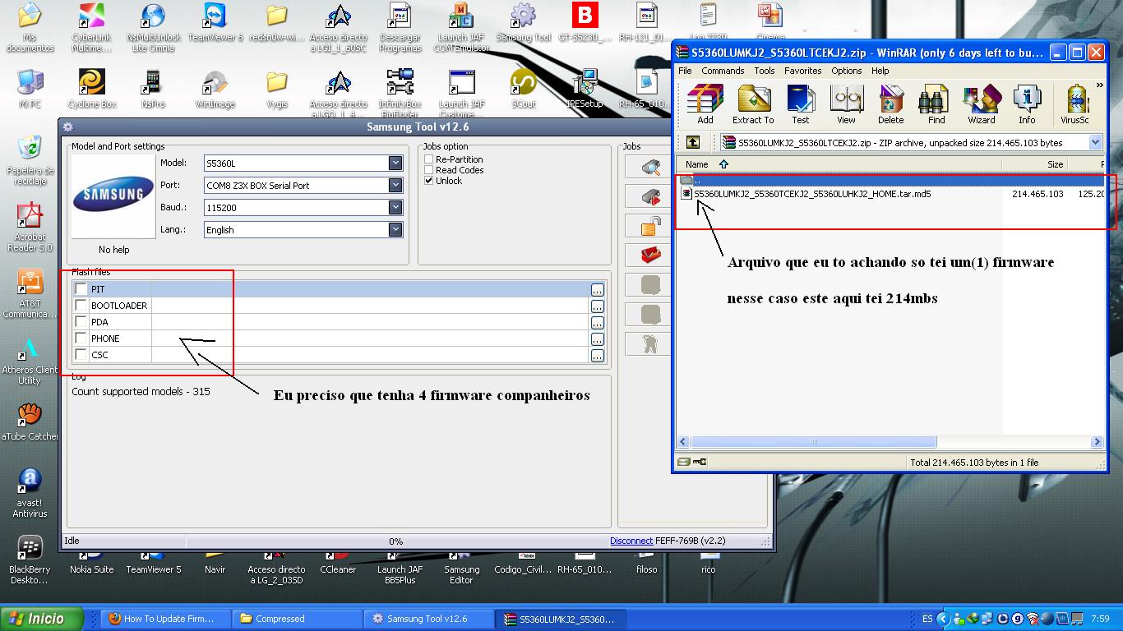Open Acrobat Reader 5.0 desktop icon
Image resolution: width=1123 pixels, height=631 pixels.
[x=30, y=227]
